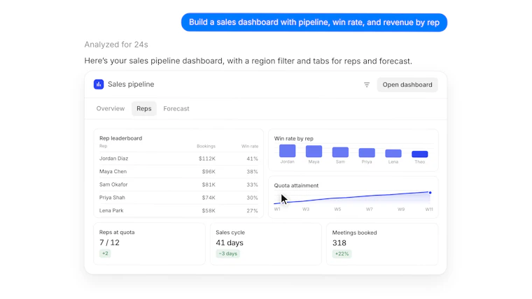Click the −3 days green badge
This screenshot has width=532, height=299.
[227, 254]
